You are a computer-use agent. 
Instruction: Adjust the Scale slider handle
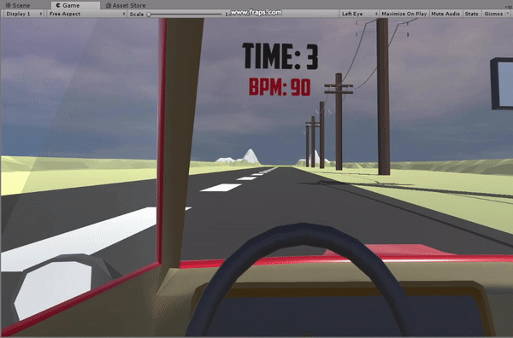[149, 14]
